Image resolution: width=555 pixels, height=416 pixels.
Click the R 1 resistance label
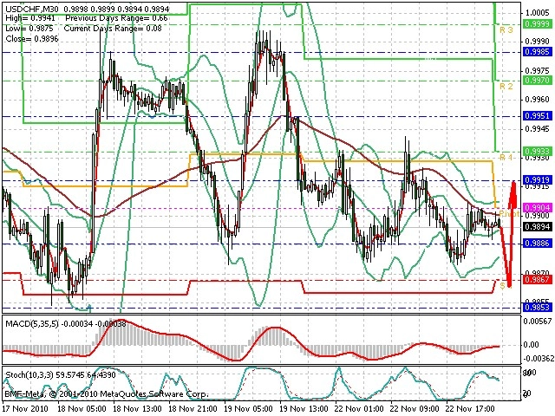506,157
